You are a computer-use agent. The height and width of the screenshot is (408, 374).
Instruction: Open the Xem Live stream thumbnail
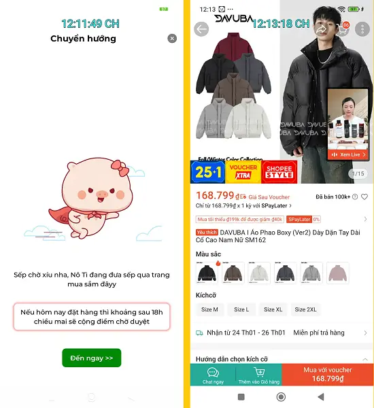point(348,124)
